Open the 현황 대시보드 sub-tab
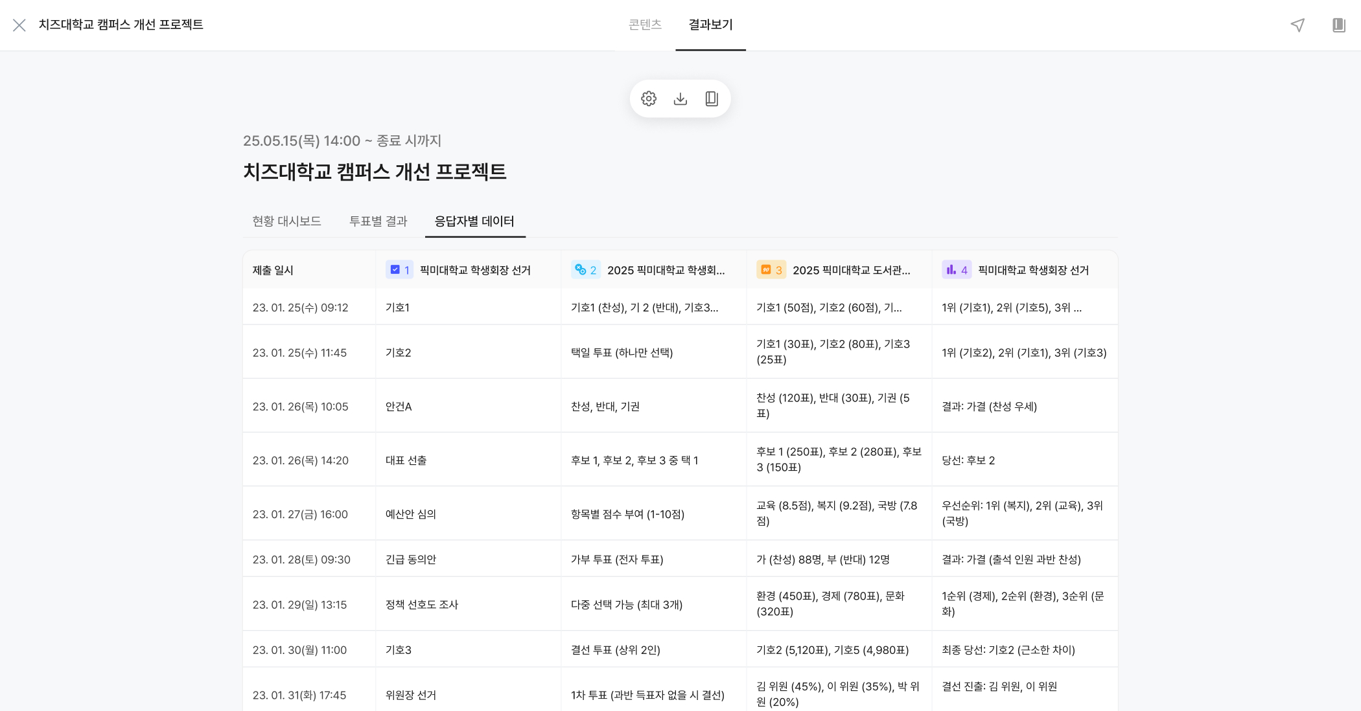This screenshot has height=711, width=1361. point(286,221)
